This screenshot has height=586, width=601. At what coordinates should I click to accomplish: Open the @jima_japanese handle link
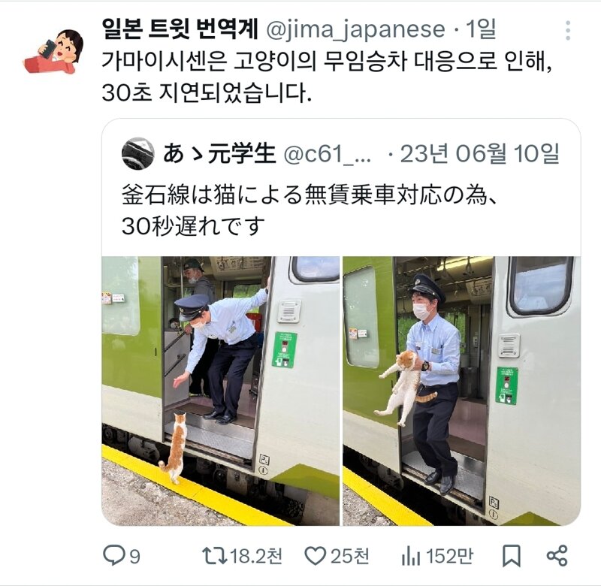(355, 30)
